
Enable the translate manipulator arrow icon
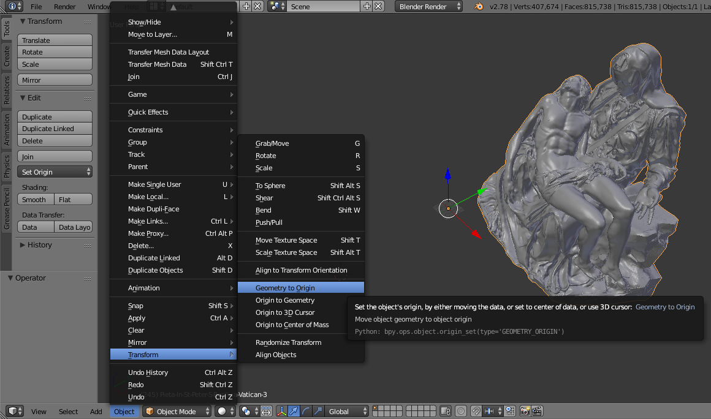coord(294,411)
